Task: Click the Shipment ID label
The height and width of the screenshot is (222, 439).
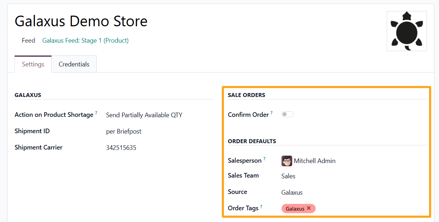Action: coord(32,131)
